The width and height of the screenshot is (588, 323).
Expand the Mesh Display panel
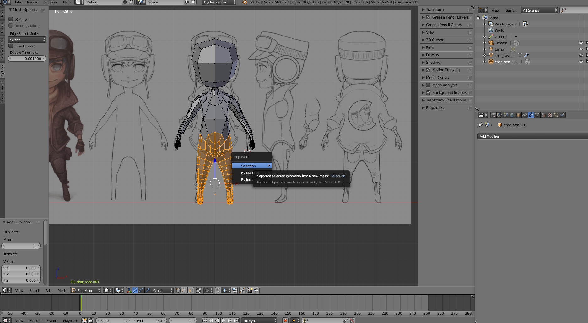coord(438,77)
